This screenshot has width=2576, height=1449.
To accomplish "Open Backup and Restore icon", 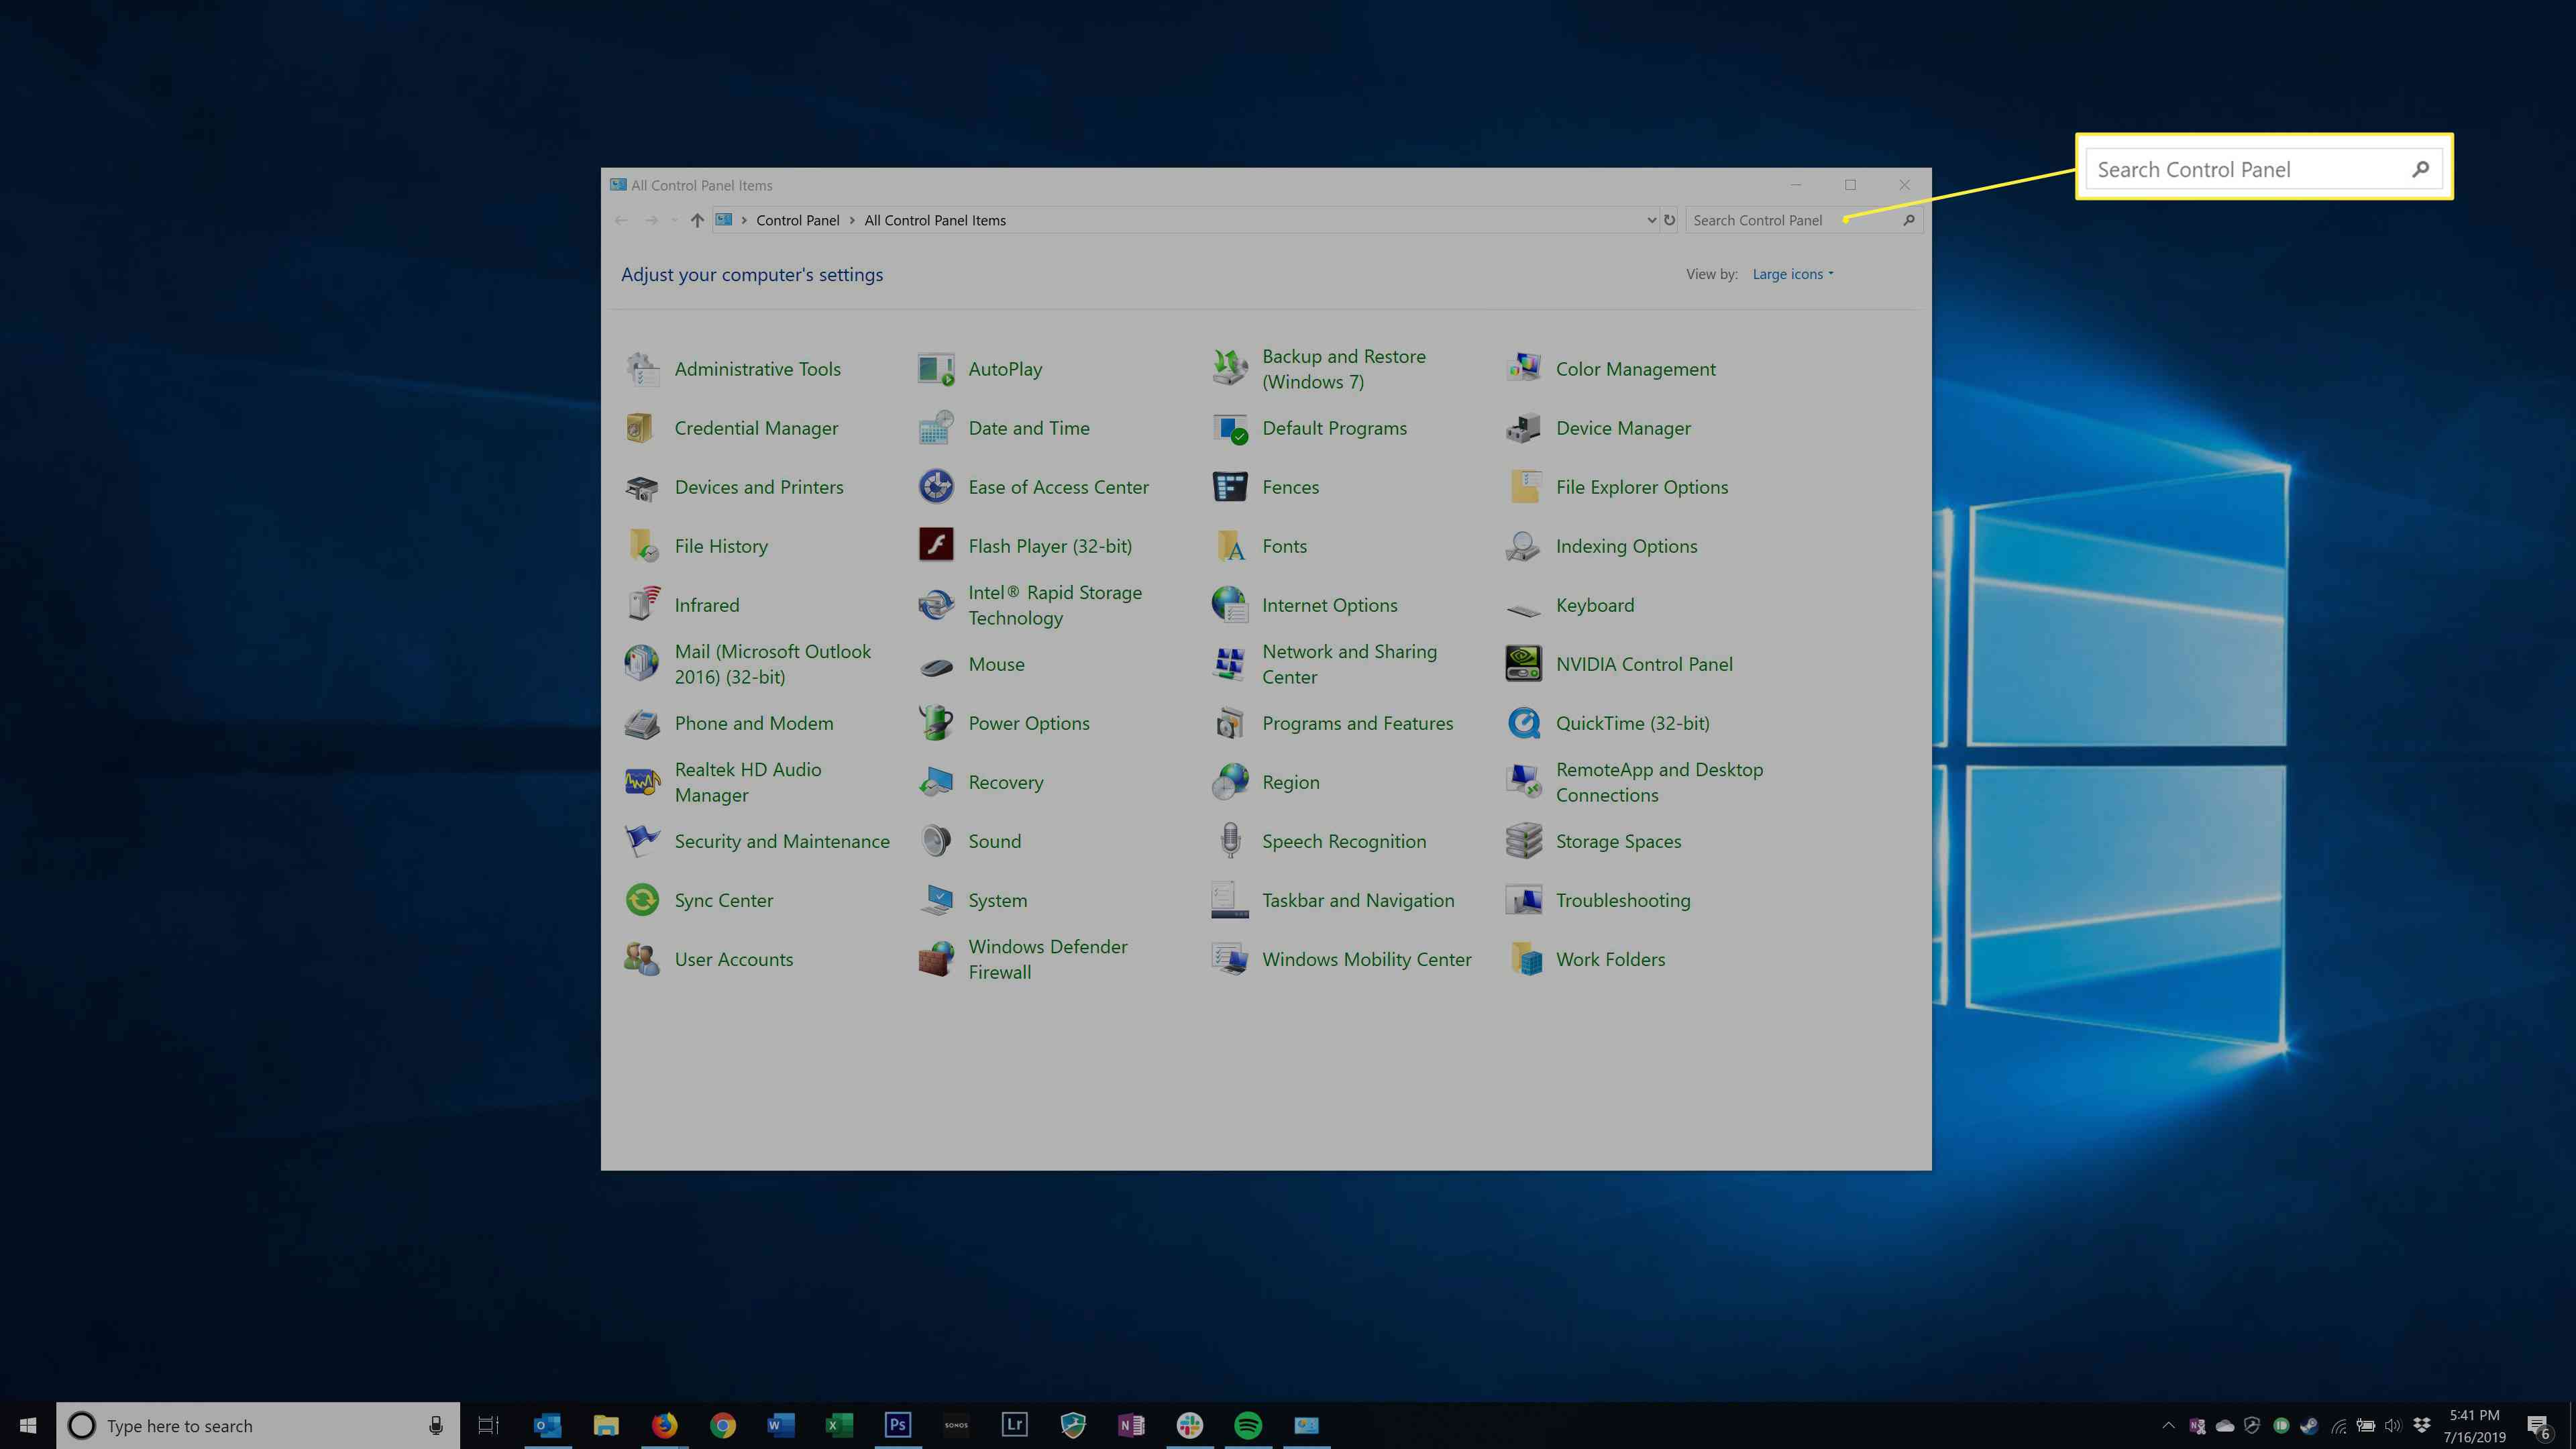I will 1230,369.
